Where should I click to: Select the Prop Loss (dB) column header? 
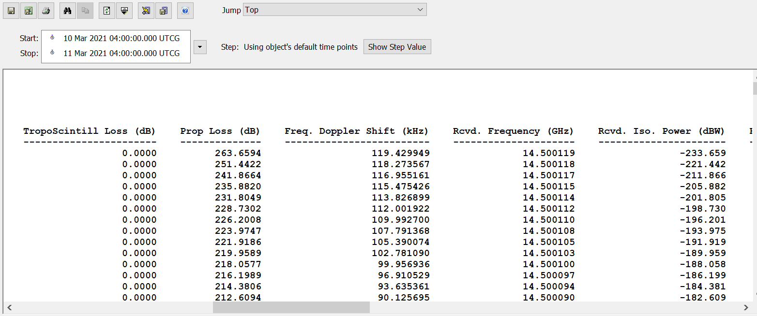[x=220, y=131]
